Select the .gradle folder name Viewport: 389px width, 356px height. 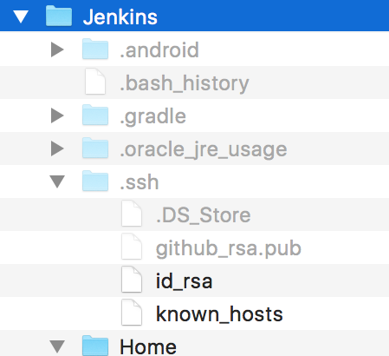(152, 116)
